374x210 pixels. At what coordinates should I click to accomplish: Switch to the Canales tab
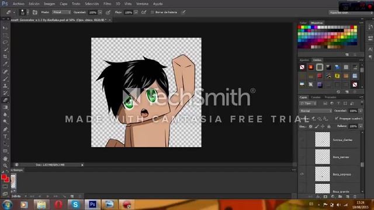click(x=316, y=97)
